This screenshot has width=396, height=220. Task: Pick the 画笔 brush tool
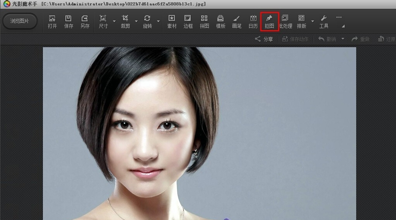[x=237, y=22]
